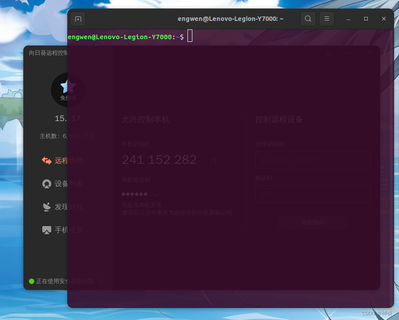Open a new terminal tab
Screen dimensions: 399x320
78,19
